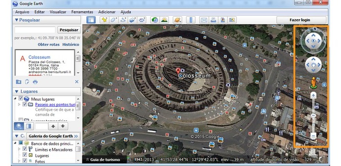
Task: Collapse the Meus lugares tree node
Action: tap(16, 99)
